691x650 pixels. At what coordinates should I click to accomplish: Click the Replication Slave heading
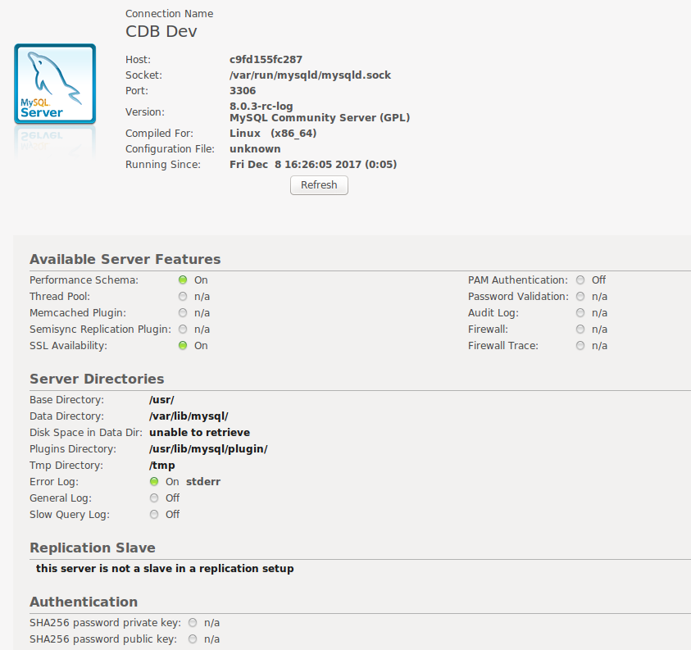coord(93,548)
